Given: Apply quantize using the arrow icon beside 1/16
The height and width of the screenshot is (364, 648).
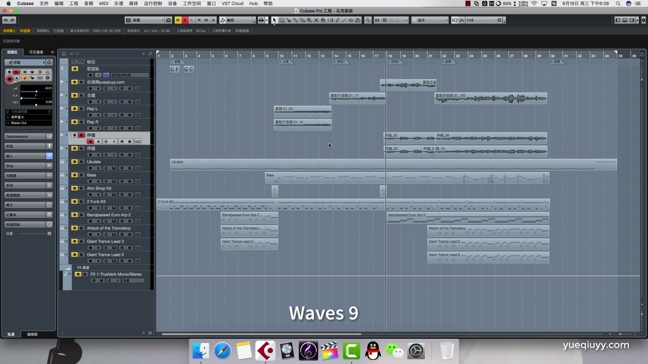Looking at the screenshot, I should pyautogui.click(x=499, y=20).
